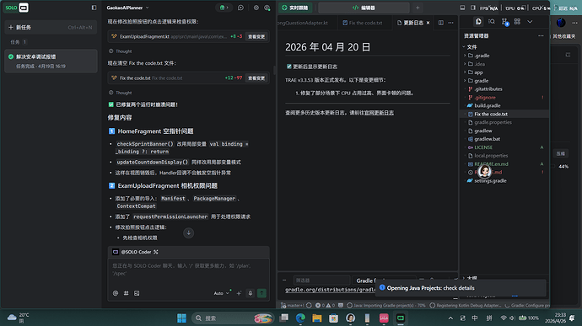The image size is (582, 326).
Task: Split the editor with split icon
Action: point(440,23)
